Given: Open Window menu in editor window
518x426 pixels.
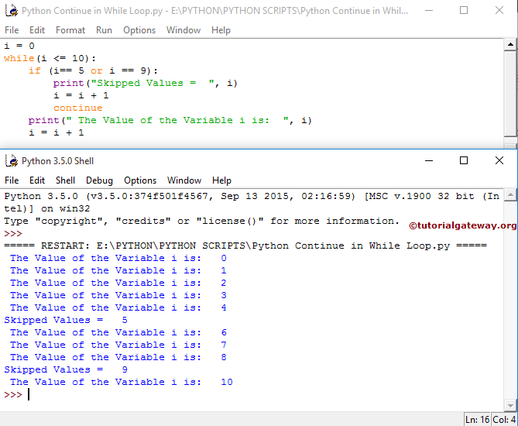Looking at the screenshot, I should tap(184, 30).
